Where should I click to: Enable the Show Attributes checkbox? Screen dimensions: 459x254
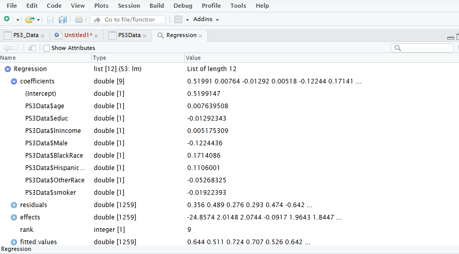tap(46, 48)
